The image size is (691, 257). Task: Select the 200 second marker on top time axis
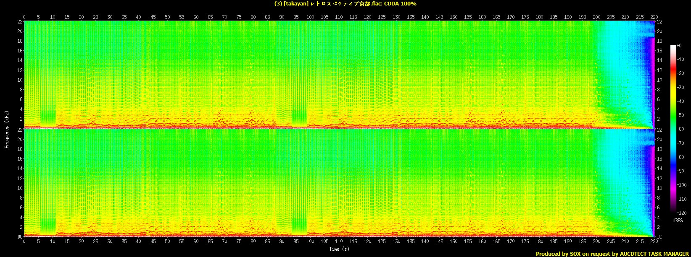tap(596, 17)
